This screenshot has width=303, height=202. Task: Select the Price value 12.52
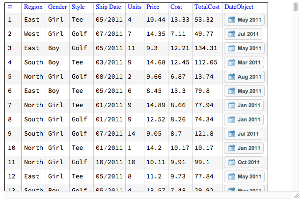coord(156,119)
